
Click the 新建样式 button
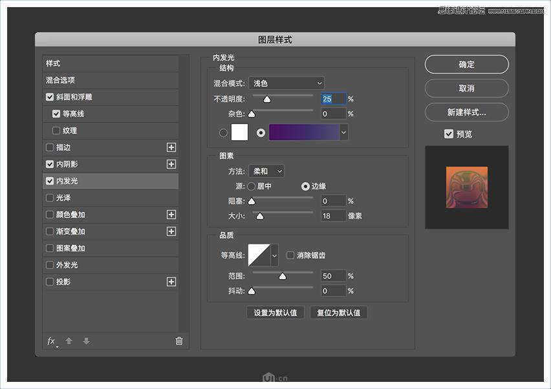coord(466,112)
